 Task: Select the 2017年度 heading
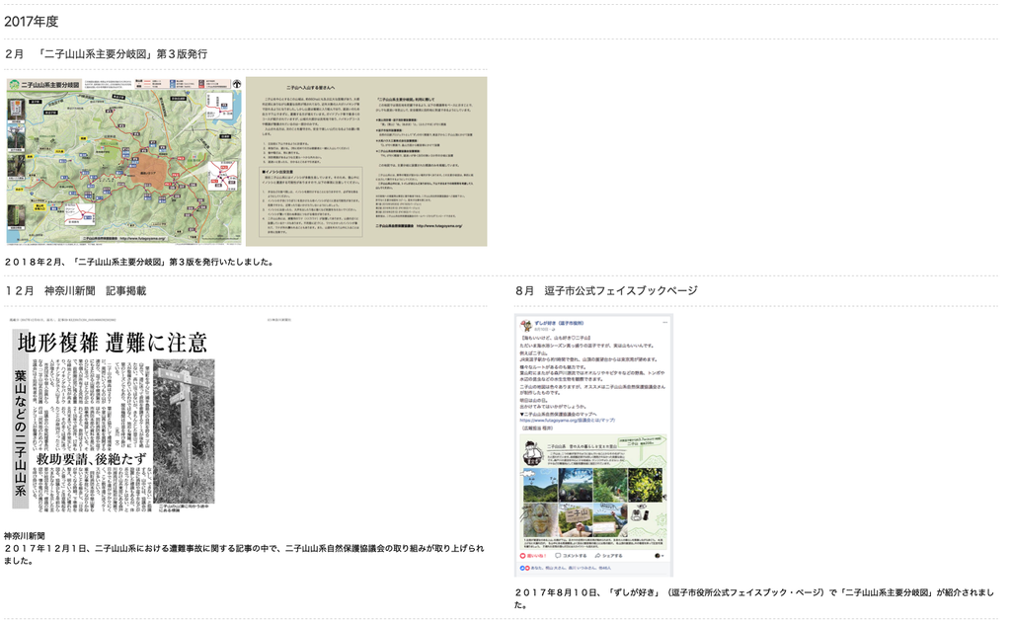32,22
